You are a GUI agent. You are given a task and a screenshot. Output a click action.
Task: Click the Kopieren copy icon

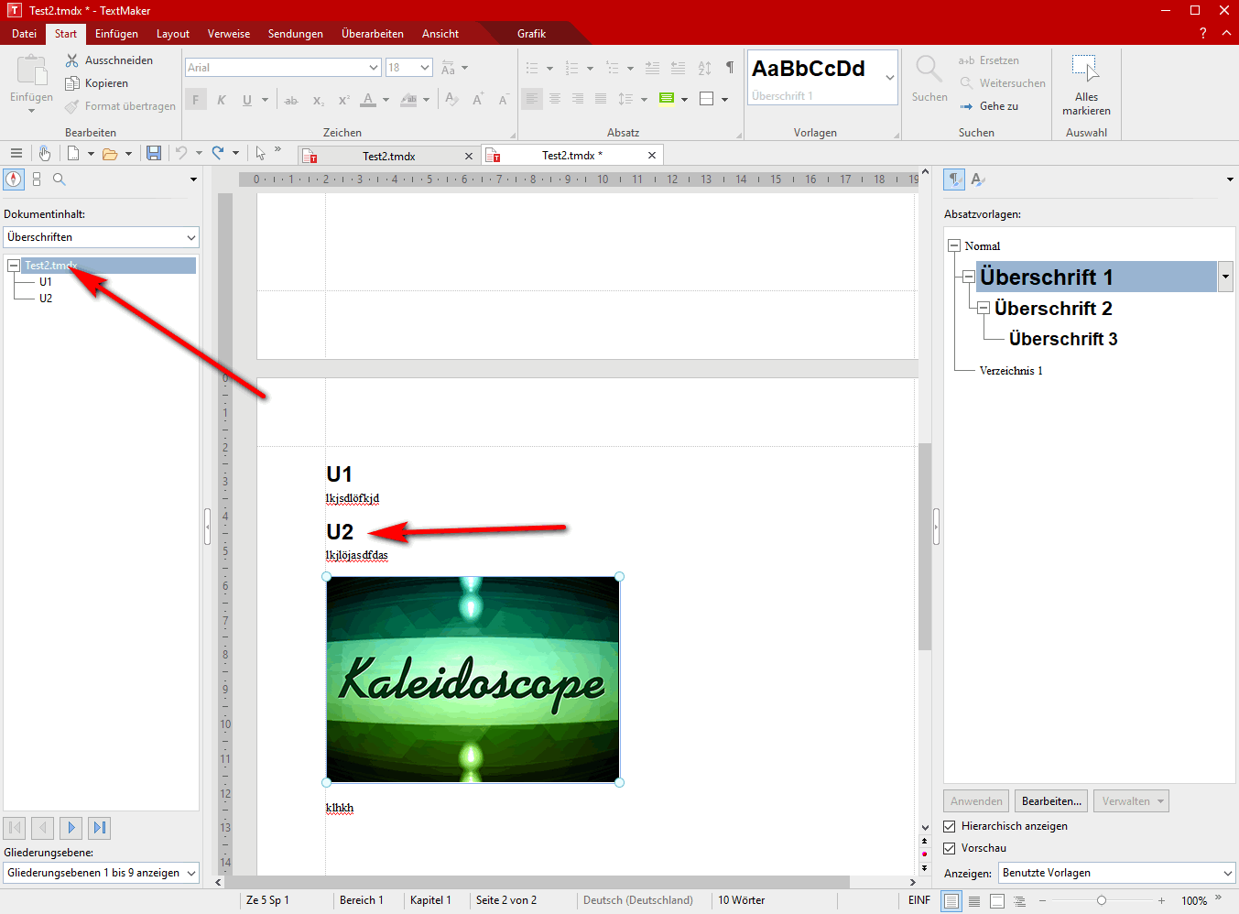(x=72, y=83)
